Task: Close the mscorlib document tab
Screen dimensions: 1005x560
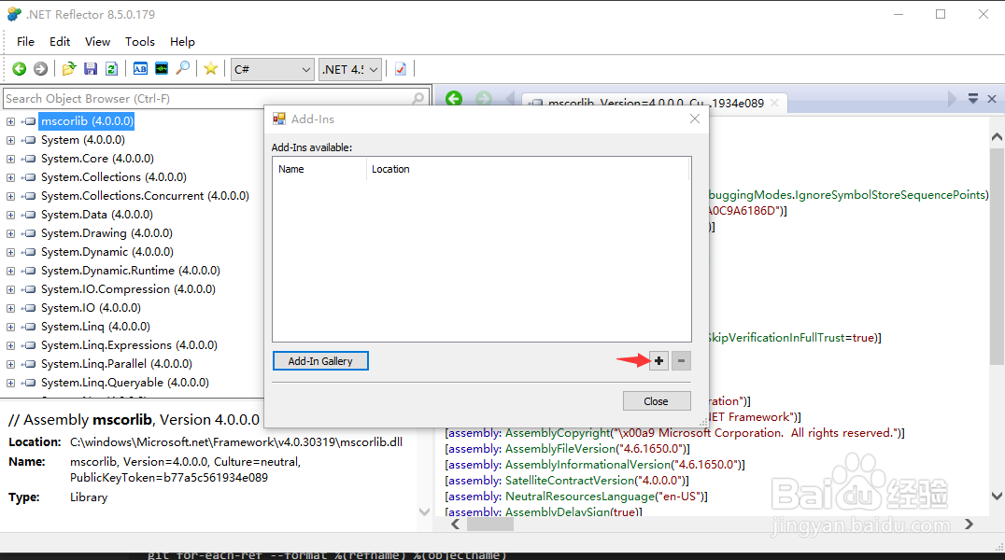Action: click(x=774, y=103)
